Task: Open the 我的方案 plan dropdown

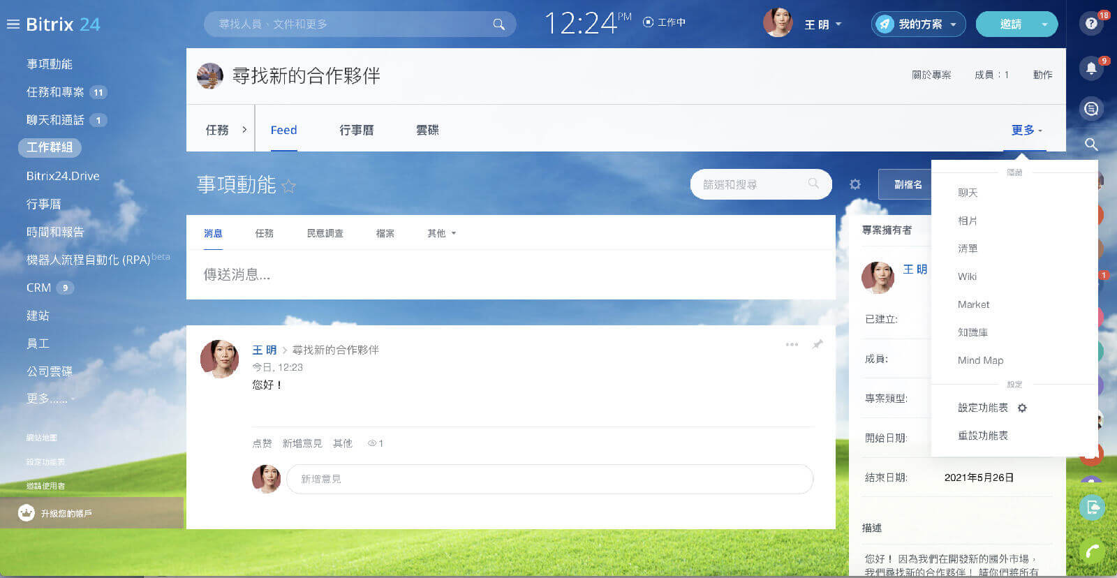Action: [919, 24]
